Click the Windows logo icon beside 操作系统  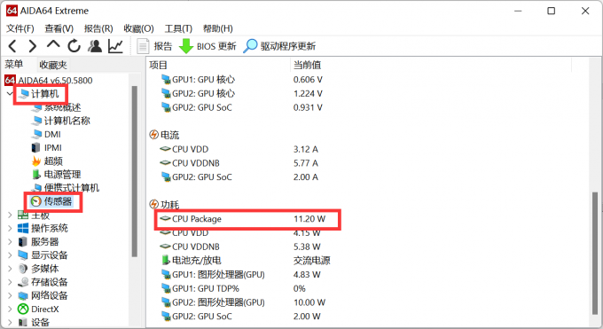click(x=23, y=228)
